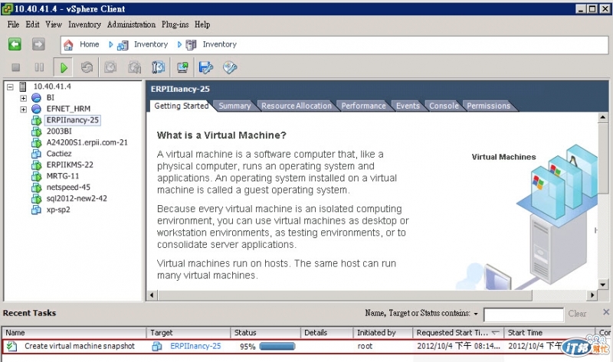The image size is (613, 362).
Task: Click the floppy disk connection toolbar icon
Action: (206, 67)
